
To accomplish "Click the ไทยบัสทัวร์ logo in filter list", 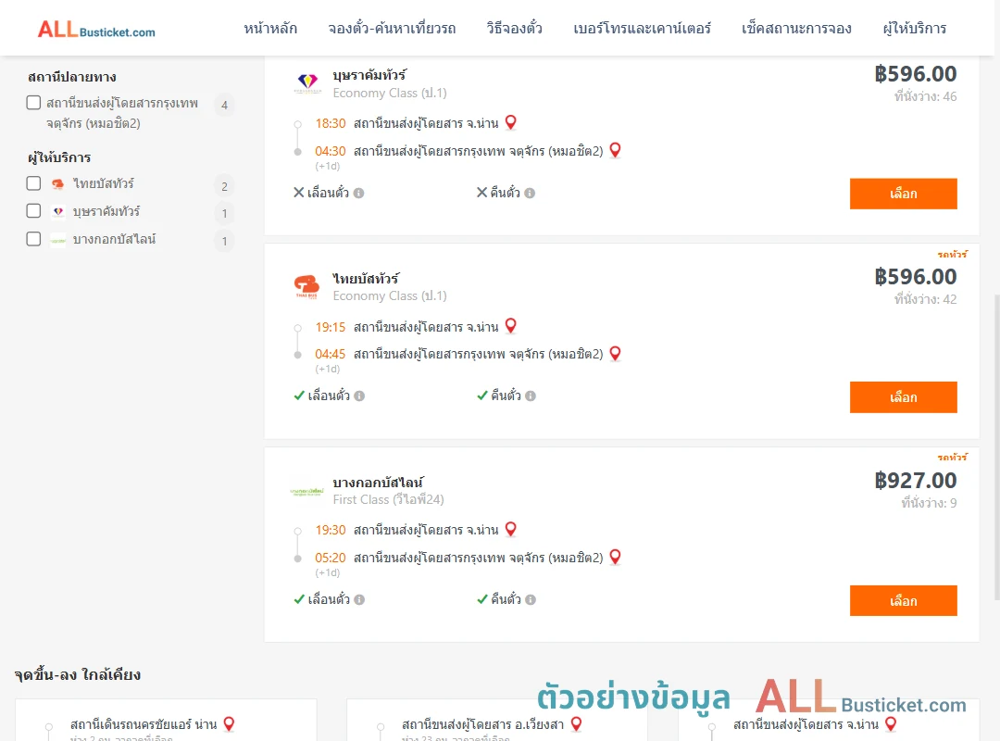I will 58,184.
